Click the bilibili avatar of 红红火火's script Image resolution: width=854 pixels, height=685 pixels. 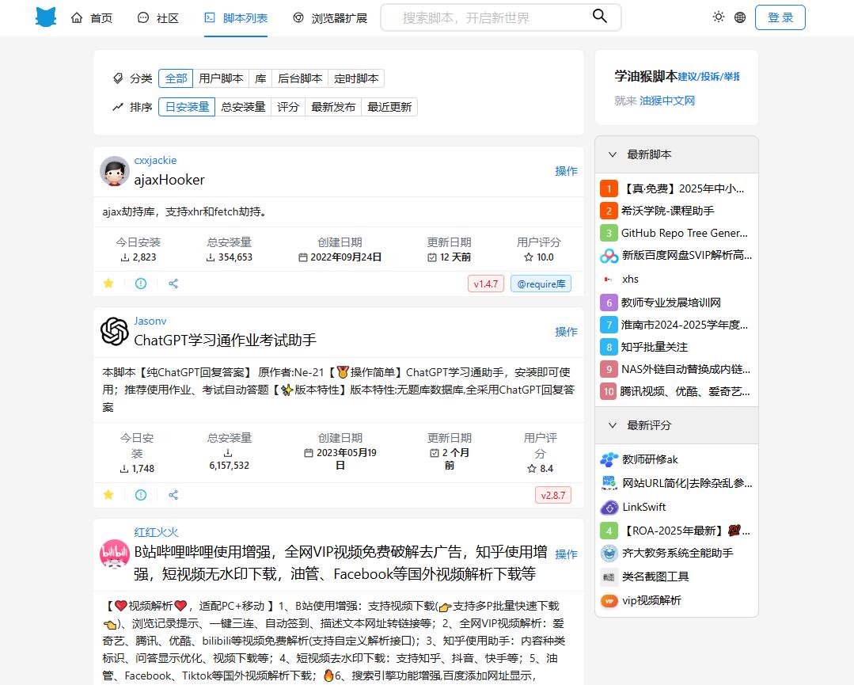(x=115, y=554)
